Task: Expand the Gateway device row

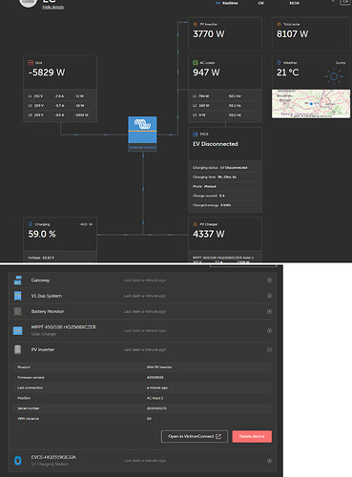Action: 269,280
